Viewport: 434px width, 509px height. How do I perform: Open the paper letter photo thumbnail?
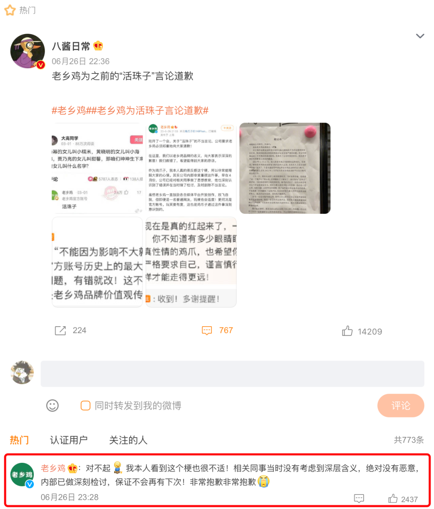coord(285,168)
